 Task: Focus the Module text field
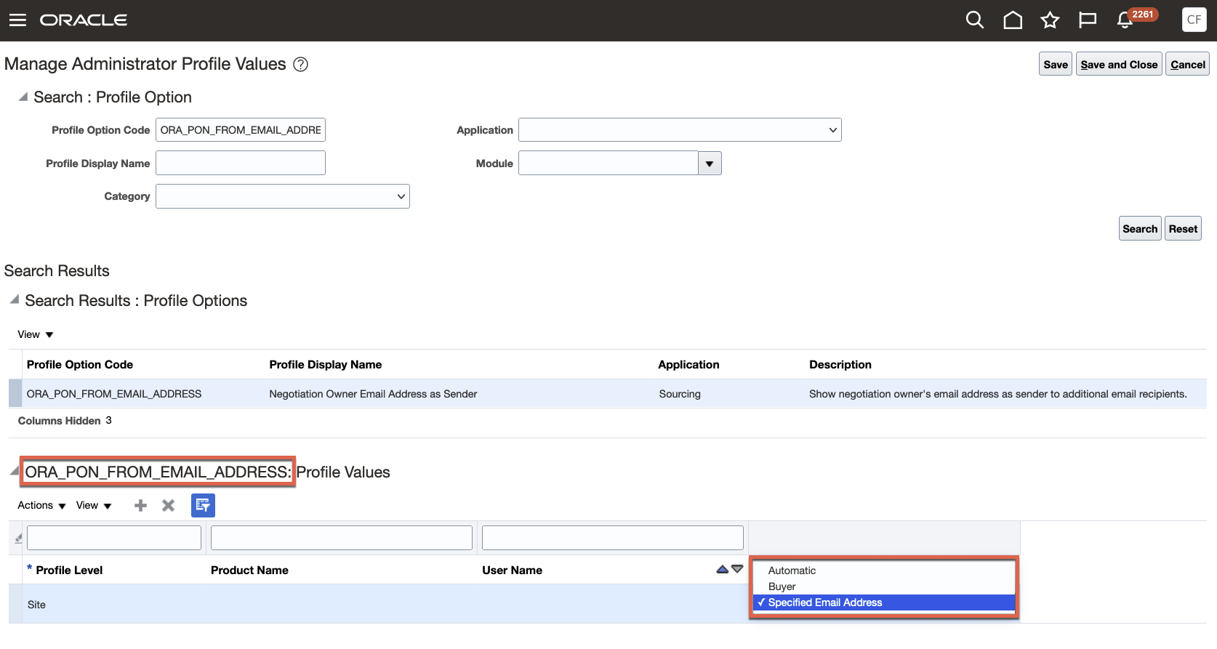click(x=608, y=163)
